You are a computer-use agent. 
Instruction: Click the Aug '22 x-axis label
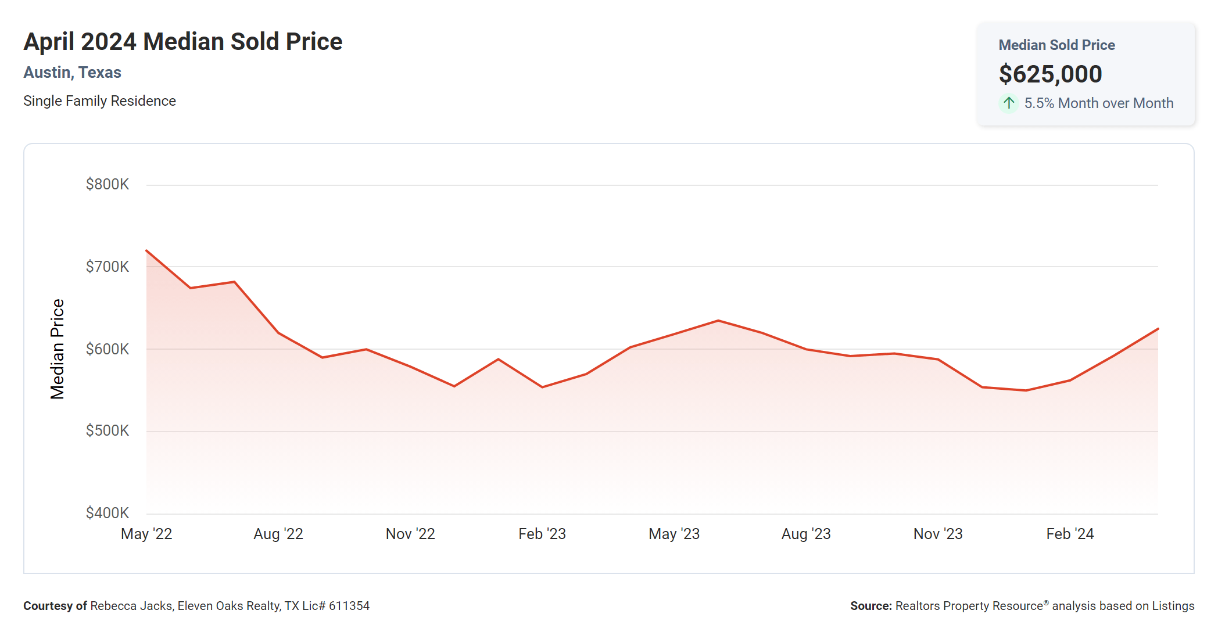(278, 534)
